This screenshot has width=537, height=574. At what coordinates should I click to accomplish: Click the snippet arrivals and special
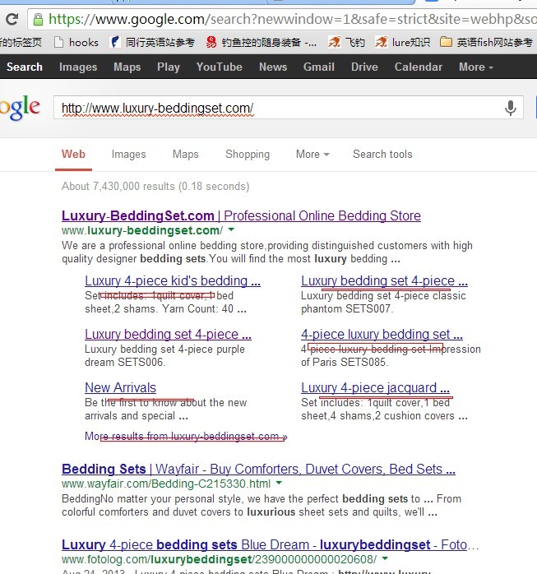tap(137, 416)
